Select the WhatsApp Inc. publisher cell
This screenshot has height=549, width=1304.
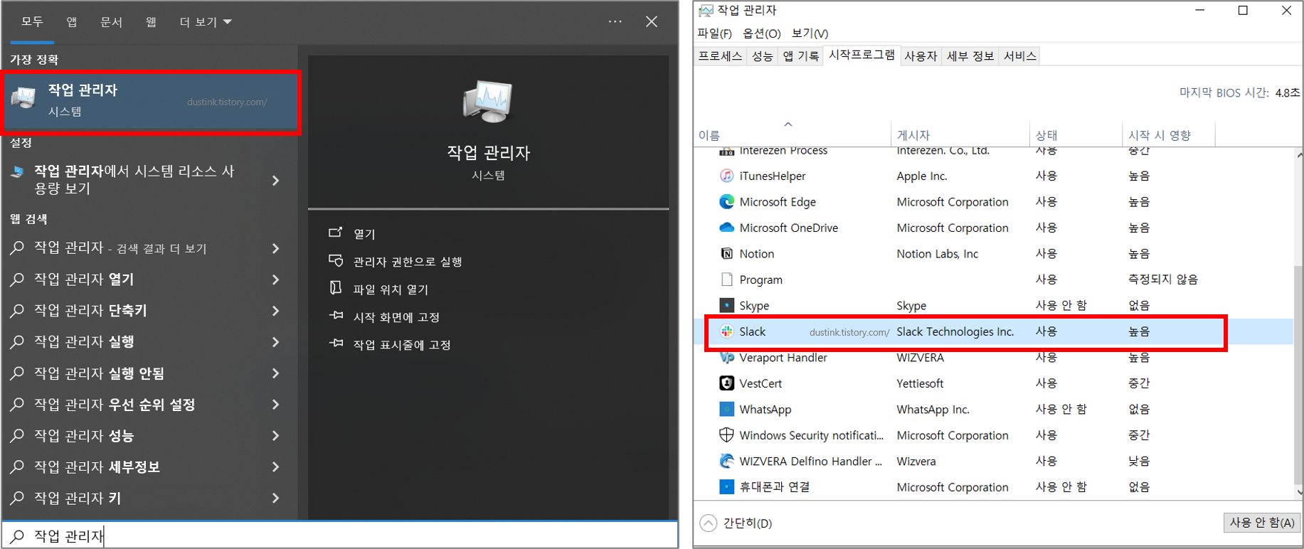click(x=933, y=410)
